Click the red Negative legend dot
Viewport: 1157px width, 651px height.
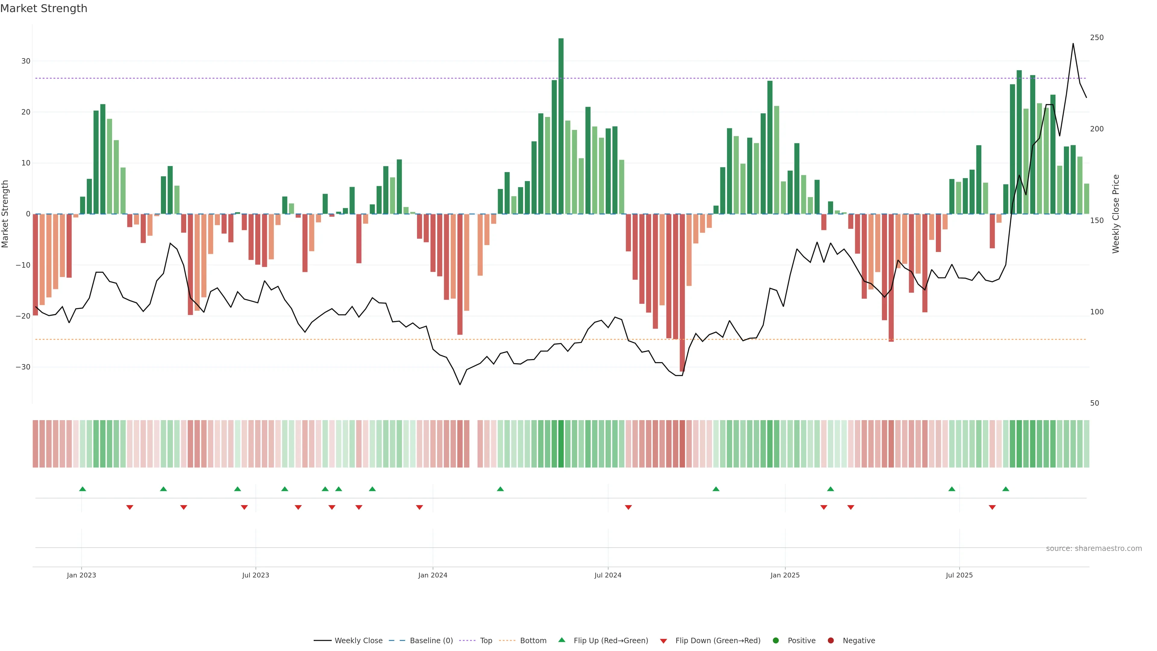[830, 641]
